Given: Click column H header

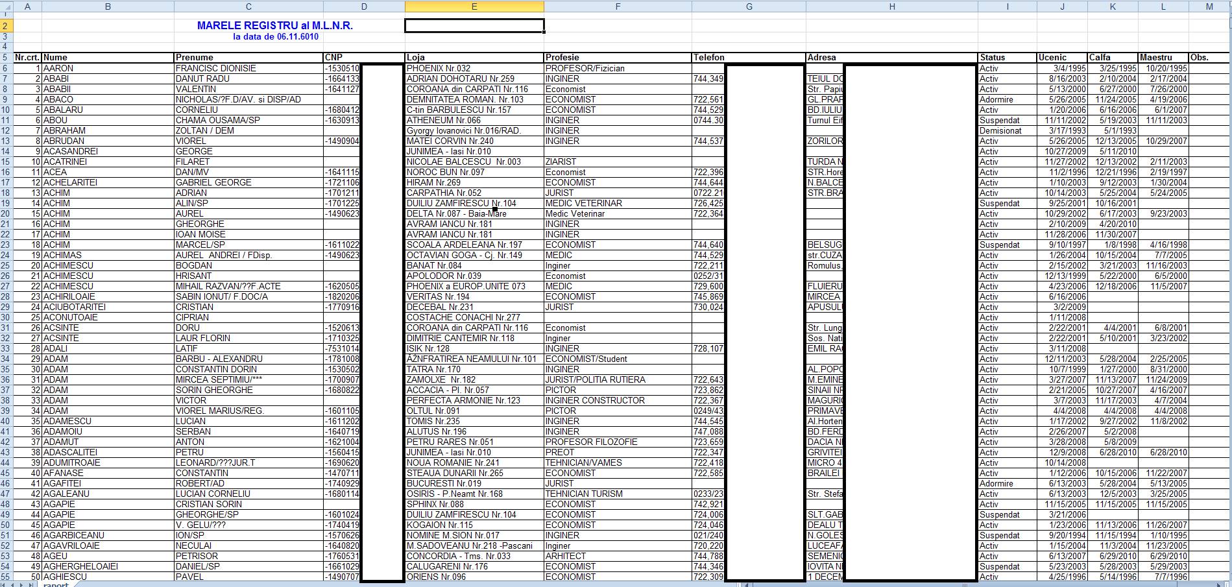Looking at the screenshot, I should pyautogui.click(x=892, y=6).
